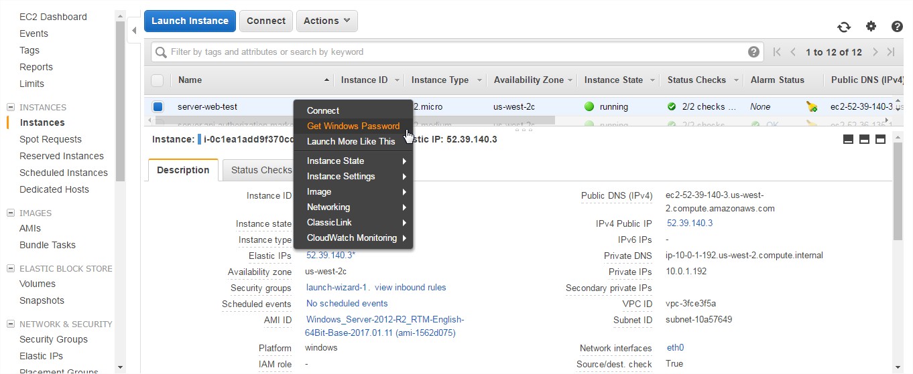Select the server-web-test row checkbox
Screen dimensions: 913x374
coord(158,106)
